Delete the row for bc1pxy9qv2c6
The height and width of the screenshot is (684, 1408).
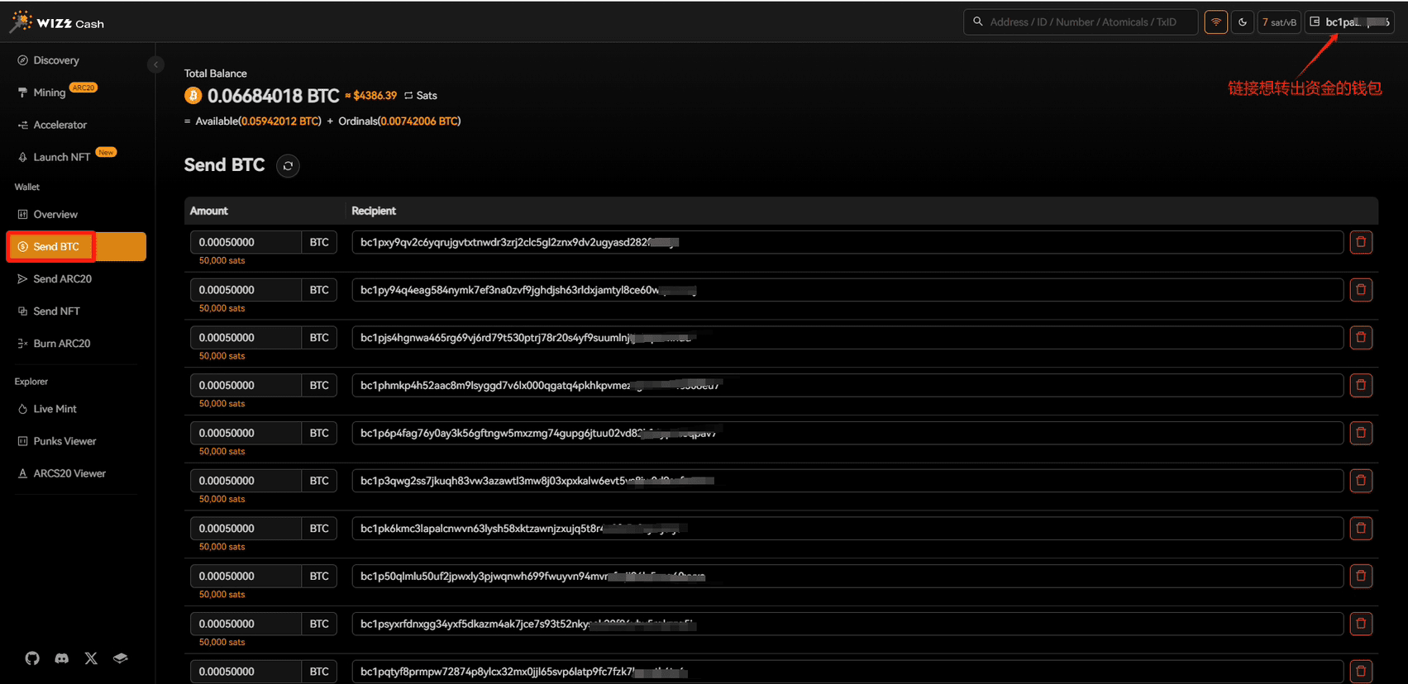click(1361, 242)
